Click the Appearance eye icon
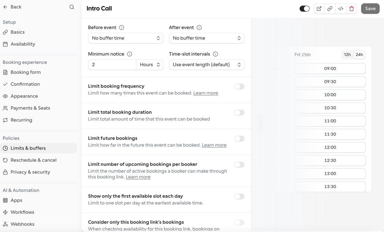This screenshot has width=384, height=232. tap(5, 96)
